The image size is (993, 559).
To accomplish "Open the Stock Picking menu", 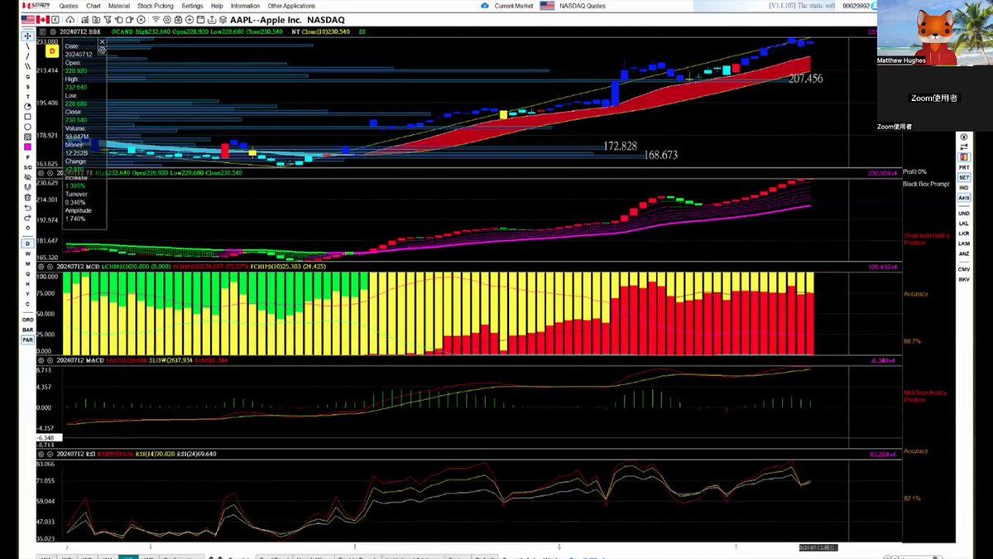I will point(156,6).
